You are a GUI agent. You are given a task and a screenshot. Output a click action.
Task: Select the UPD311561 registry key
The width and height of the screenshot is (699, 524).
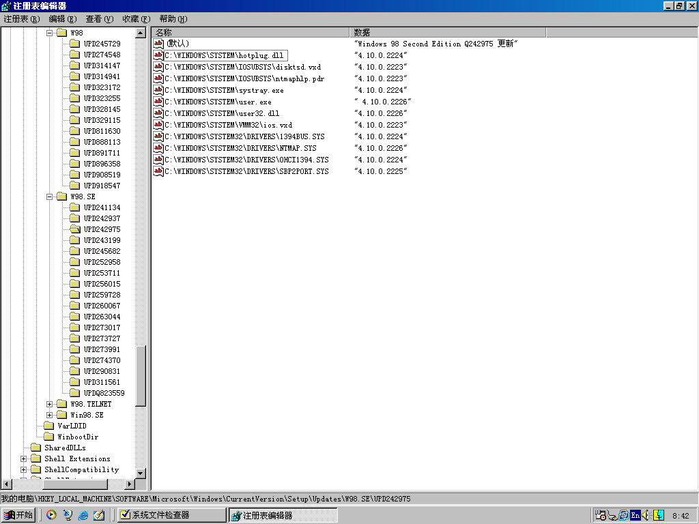coord(102,382)
